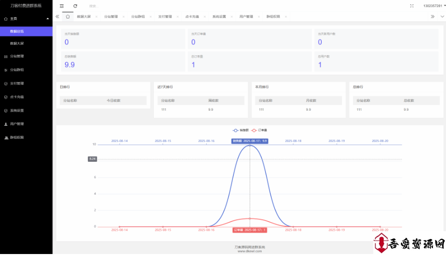Click the blue peak point on 2025-08-17
Image resolution: width=446 pixels, height=255 pixels.
point(250,145)
